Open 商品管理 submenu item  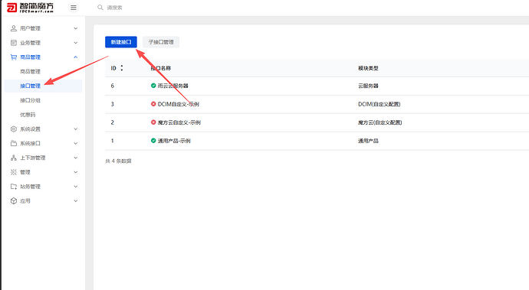(30, 71)
